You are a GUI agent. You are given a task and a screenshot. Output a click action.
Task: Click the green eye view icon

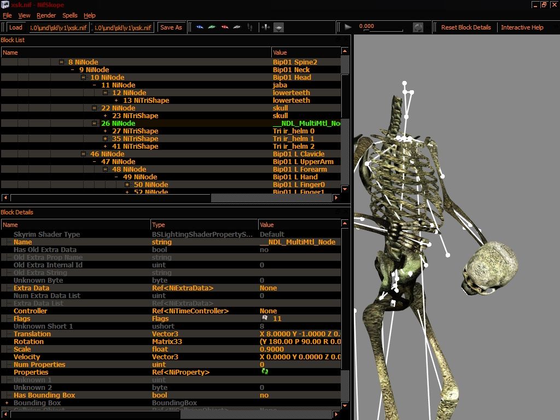tap(212, 27)
